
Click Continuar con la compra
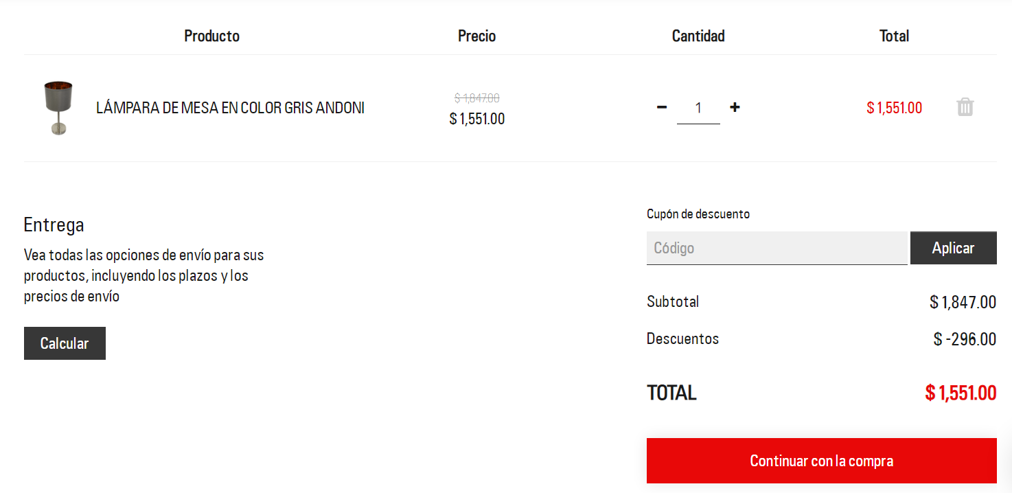pyautogui.click(x=821, y=461)
